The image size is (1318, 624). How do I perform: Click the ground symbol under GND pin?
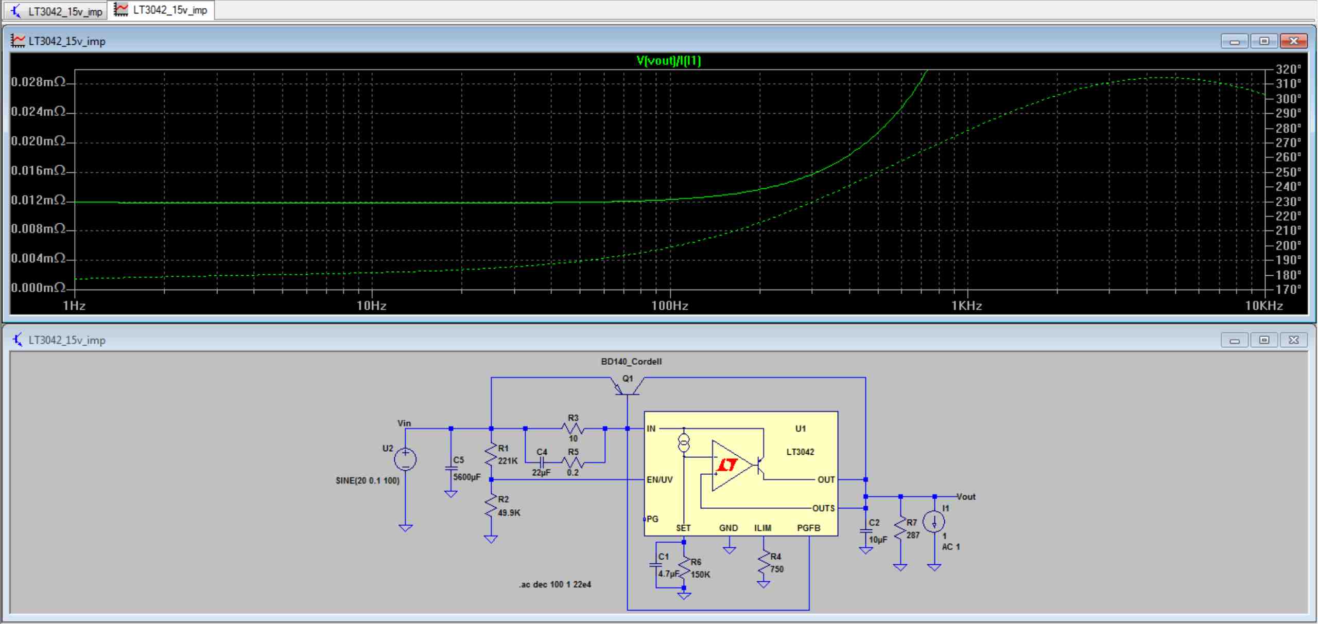click(729, 550)
